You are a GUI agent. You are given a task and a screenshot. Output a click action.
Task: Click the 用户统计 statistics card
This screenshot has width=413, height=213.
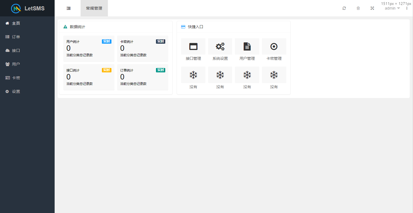pyautogui.click(x=89, y=49)
